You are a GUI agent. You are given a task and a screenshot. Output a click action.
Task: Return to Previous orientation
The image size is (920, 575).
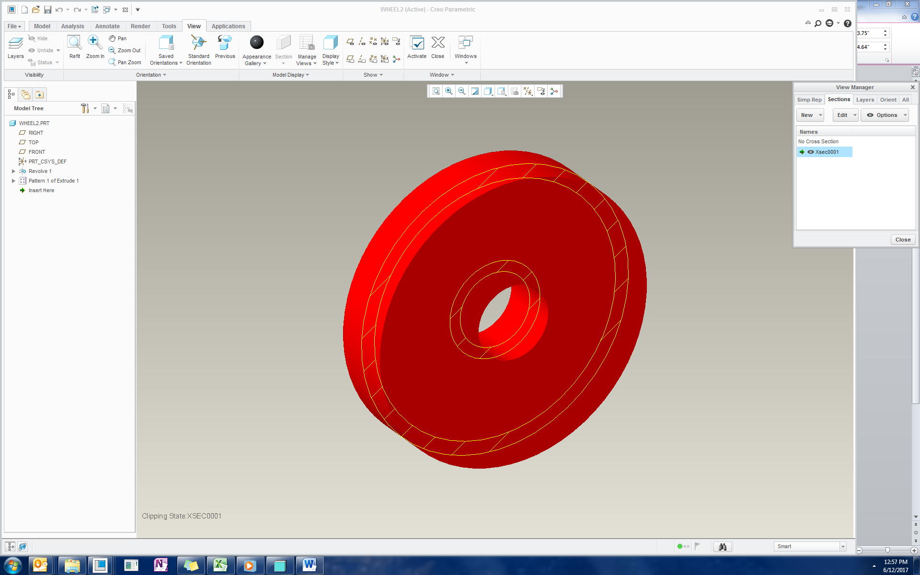point(225,47)
